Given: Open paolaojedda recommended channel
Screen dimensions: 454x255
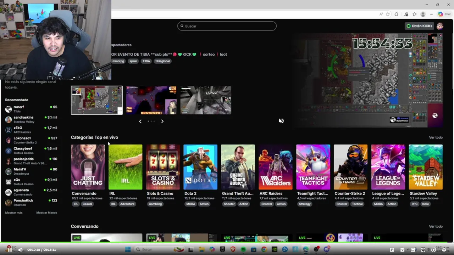Looking at the screenshot, I should (31, 161).
